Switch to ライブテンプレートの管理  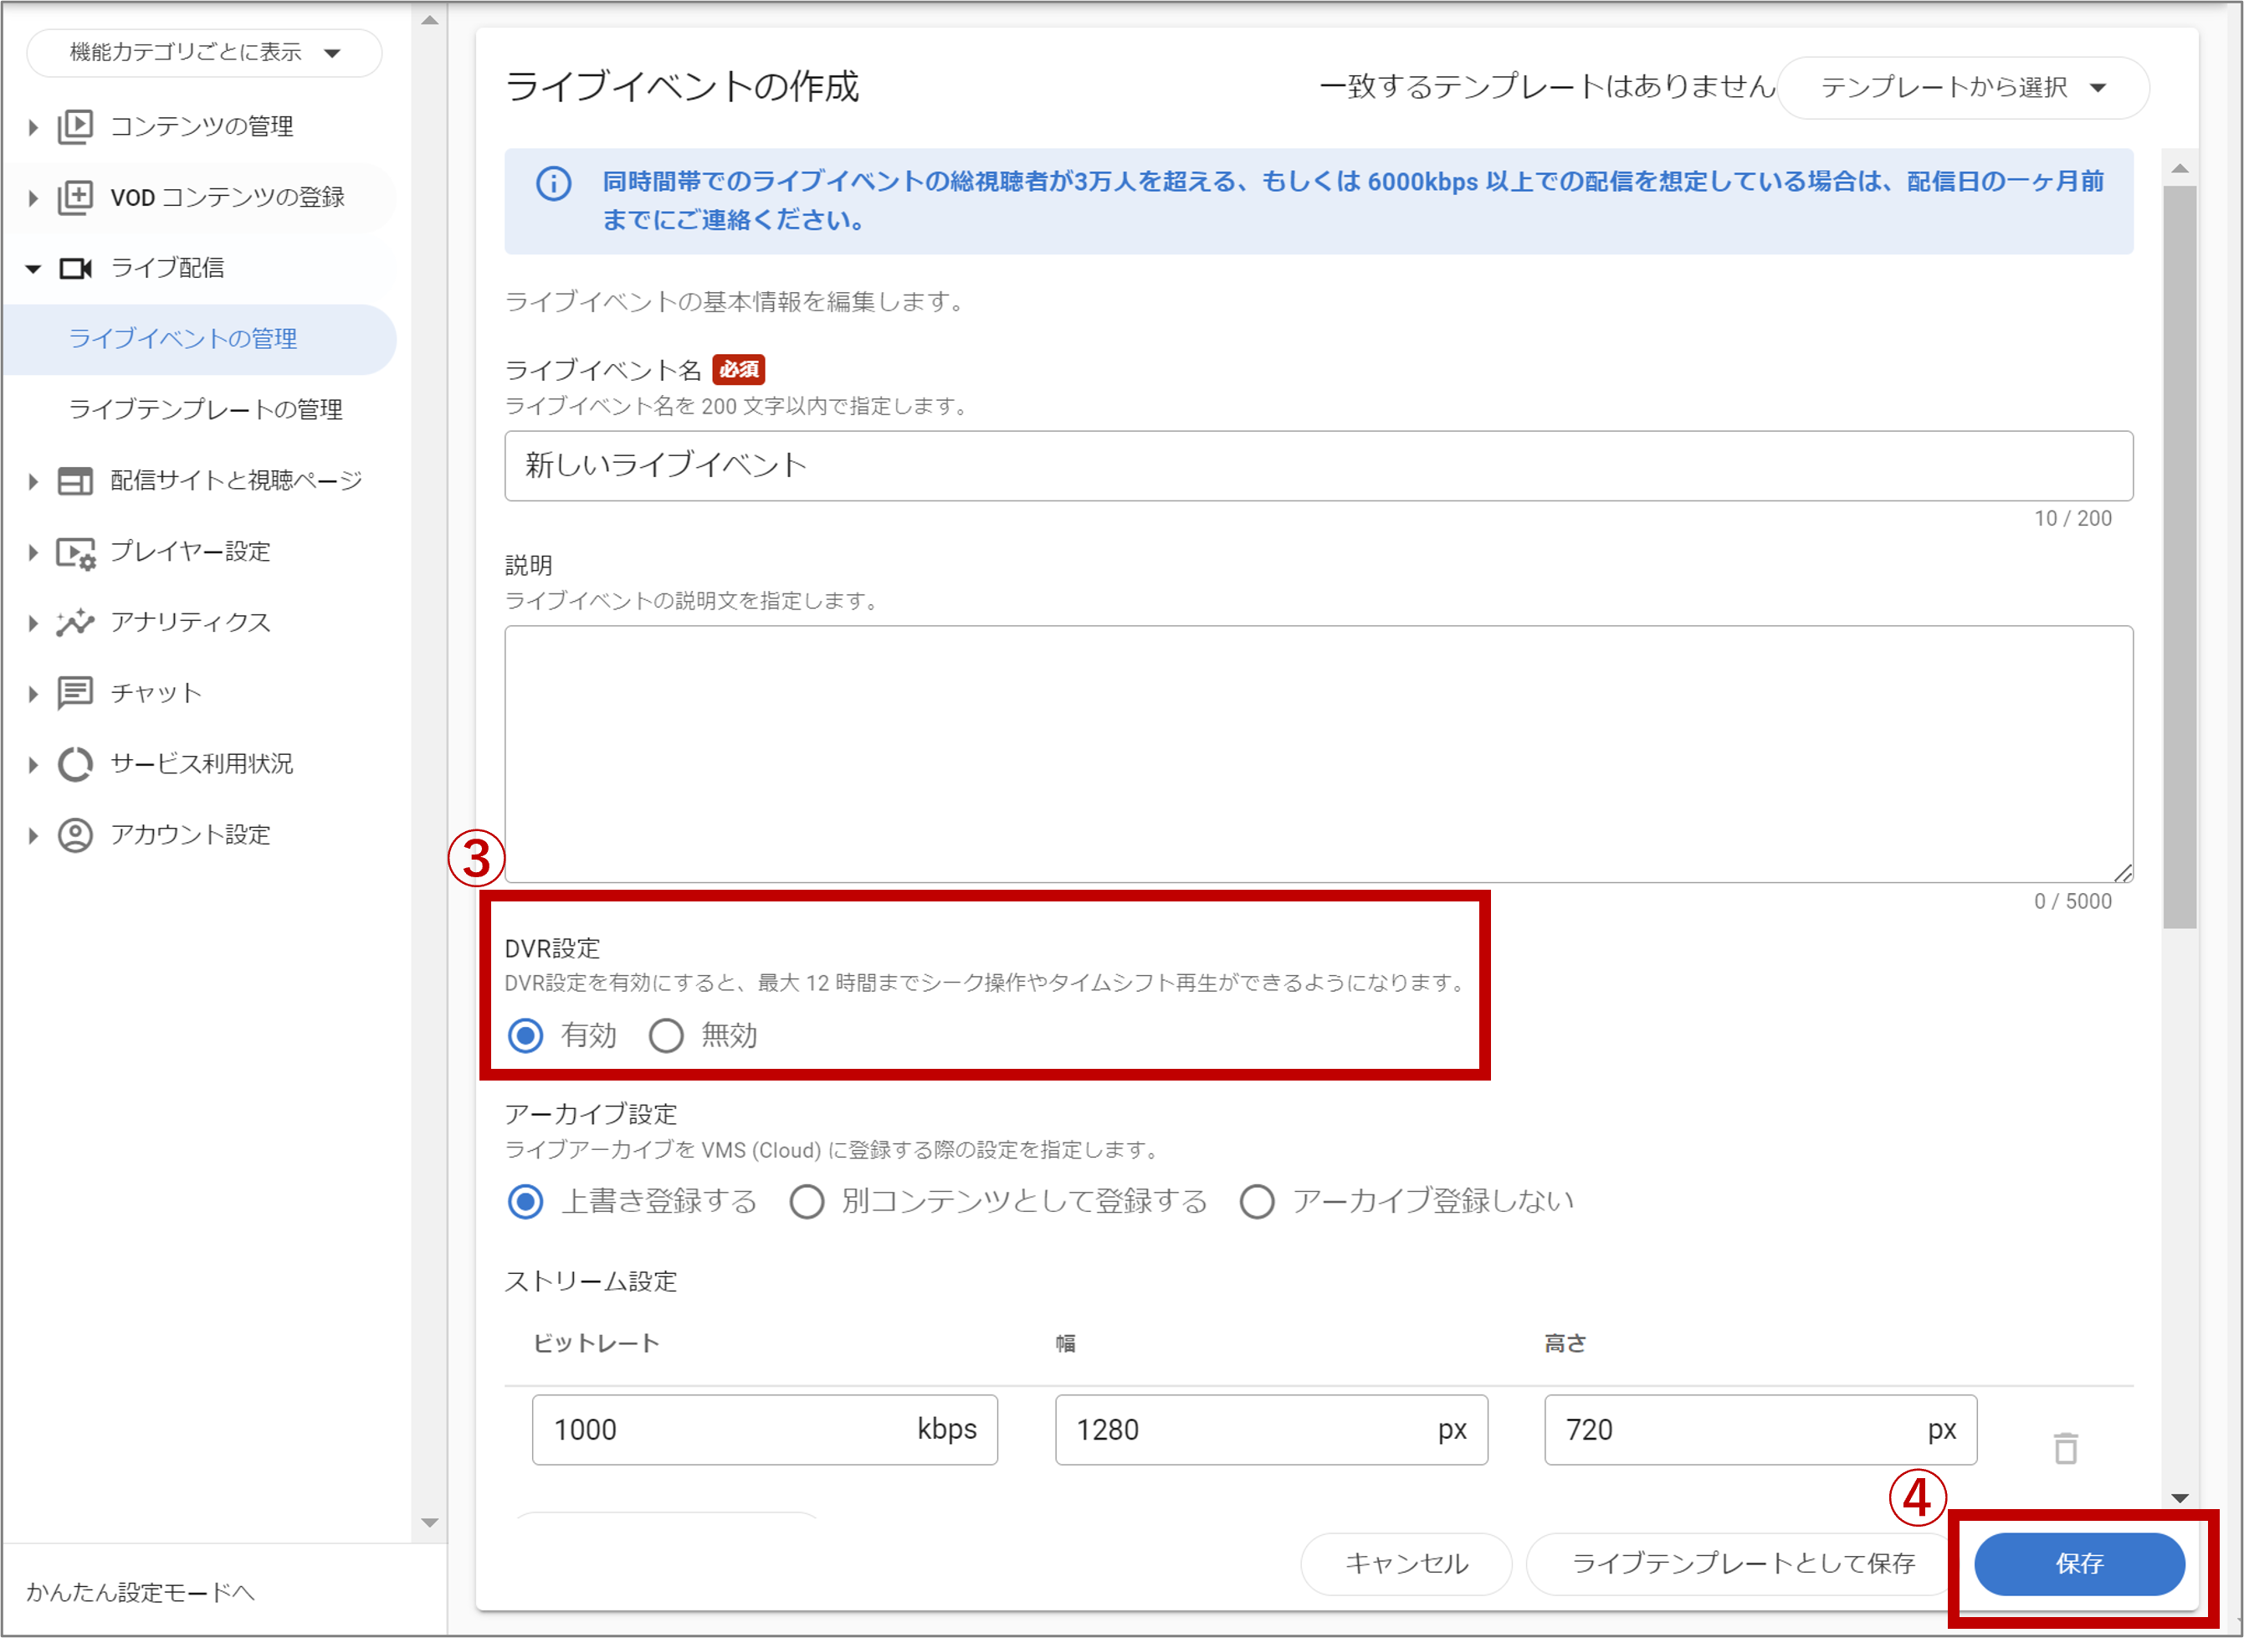(x=206, y=408)
